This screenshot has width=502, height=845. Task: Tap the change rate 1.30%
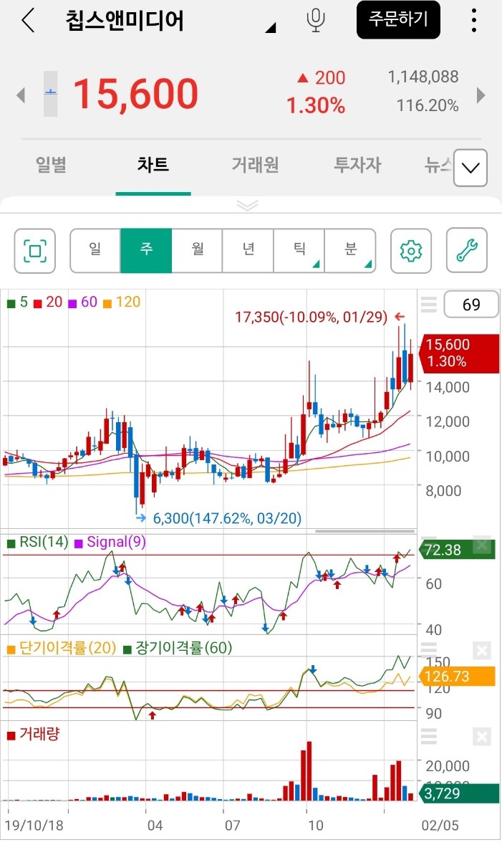coord(316,105)
